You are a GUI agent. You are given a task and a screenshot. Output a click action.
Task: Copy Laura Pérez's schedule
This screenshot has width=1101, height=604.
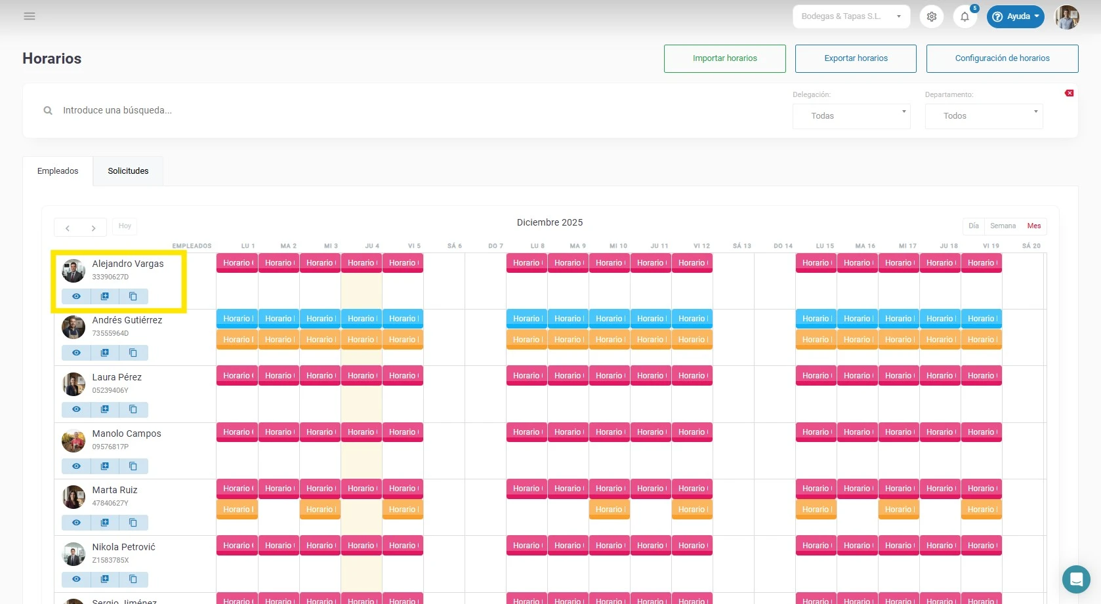133,409
